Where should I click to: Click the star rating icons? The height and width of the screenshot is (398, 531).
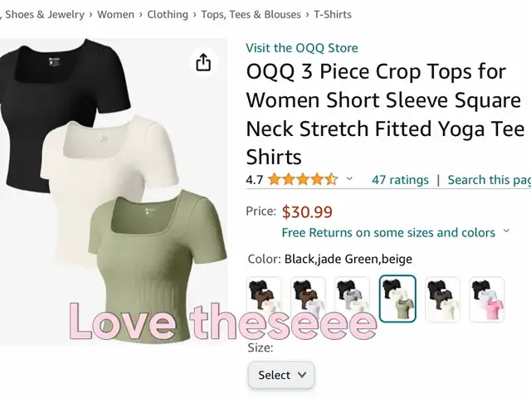click(303, 179)
